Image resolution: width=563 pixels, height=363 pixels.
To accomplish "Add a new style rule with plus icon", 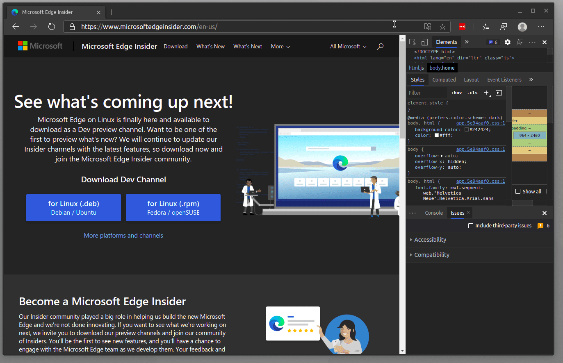I will pyautogui.click(x=487, y=93).
